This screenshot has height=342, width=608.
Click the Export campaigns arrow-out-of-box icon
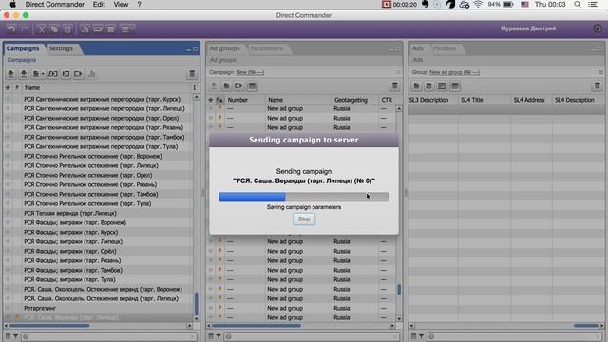[x=78, y=74]
